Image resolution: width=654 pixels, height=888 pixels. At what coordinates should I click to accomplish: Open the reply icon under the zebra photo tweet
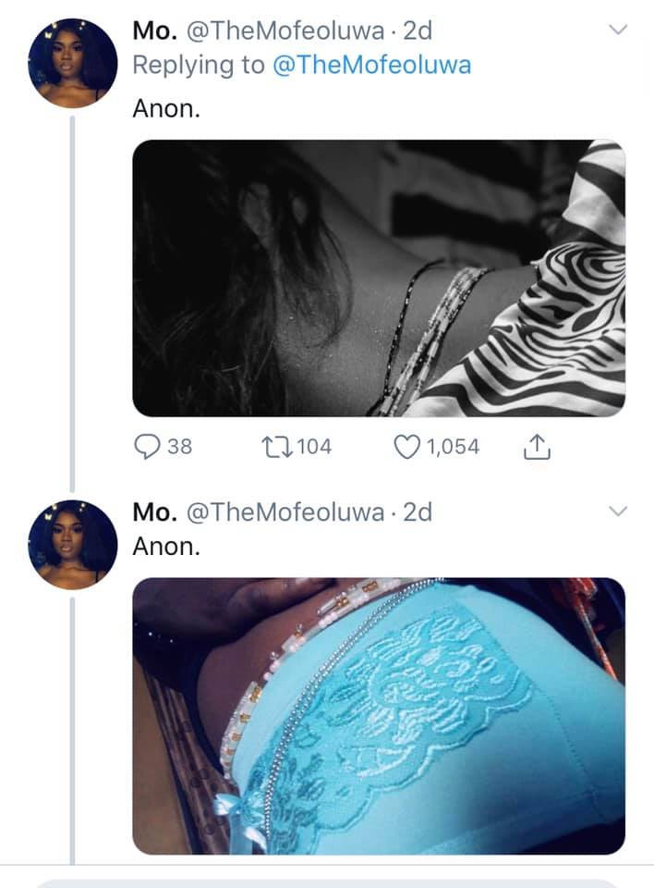coord(148,446)
